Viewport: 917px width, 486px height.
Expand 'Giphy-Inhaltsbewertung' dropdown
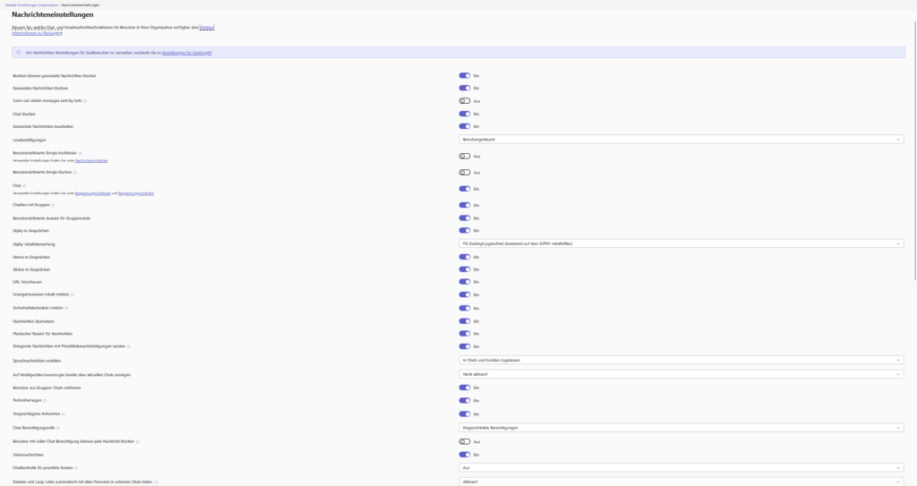[680, 243]
